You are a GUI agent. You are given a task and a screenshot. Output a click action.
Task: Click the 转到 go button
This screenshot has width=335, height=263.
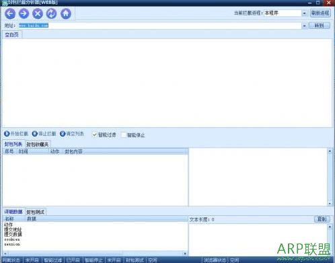[320, 26]
